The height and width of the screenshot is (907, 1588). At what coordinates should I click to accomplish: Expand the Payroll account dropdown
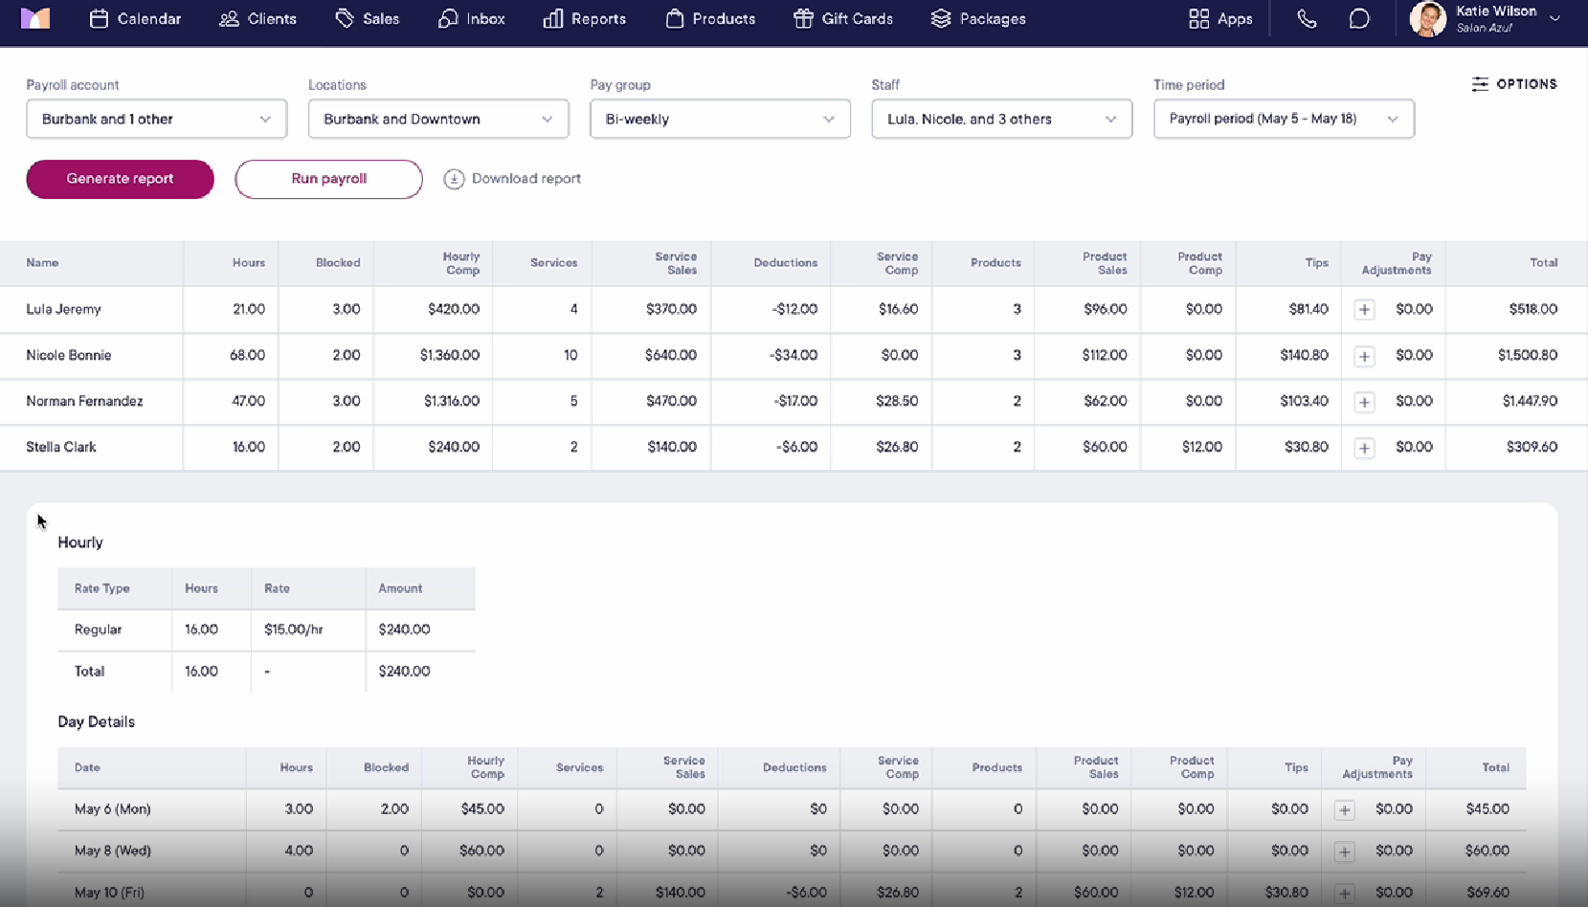tap(156, 120)
